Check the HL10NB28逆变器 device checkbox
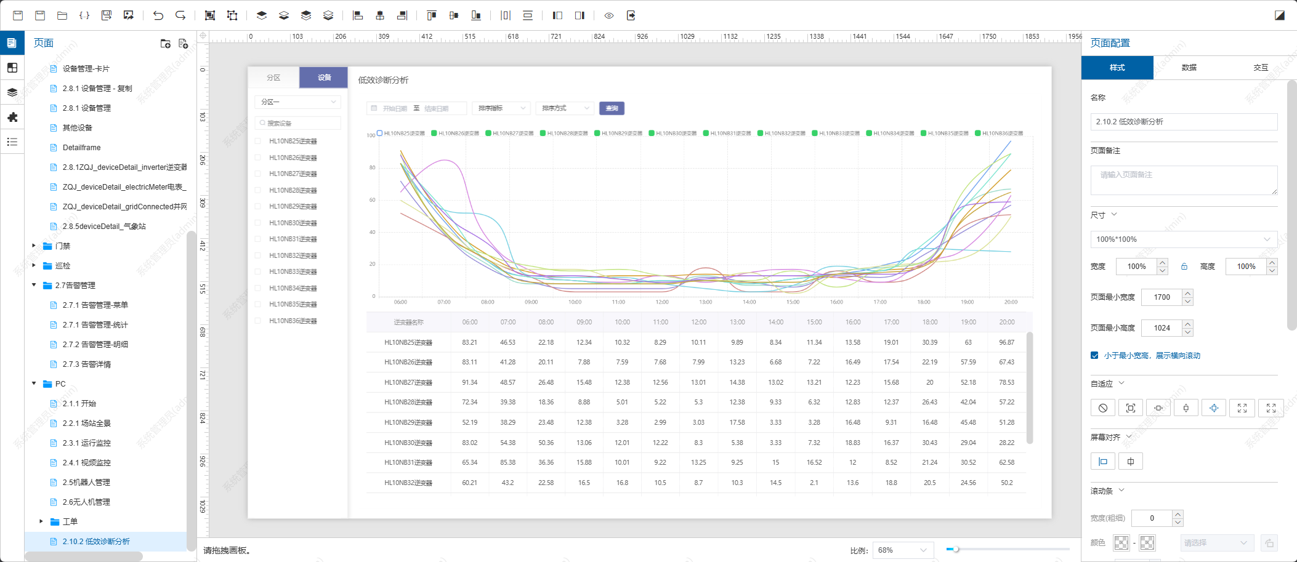The image size is (1297, 562). (x=258, y=190)
